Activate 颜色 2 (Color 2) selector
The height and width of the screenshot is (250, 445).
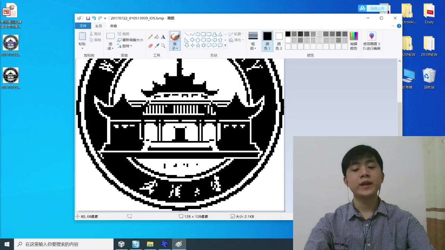279,41
